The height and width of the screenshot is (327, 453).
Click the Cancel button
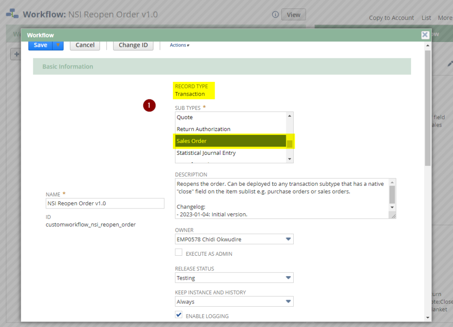[85, 45]
